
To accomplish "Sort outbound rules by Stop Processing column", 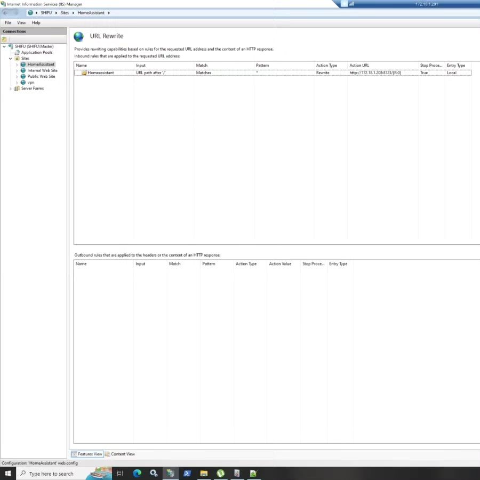I will tap(314, 264).
